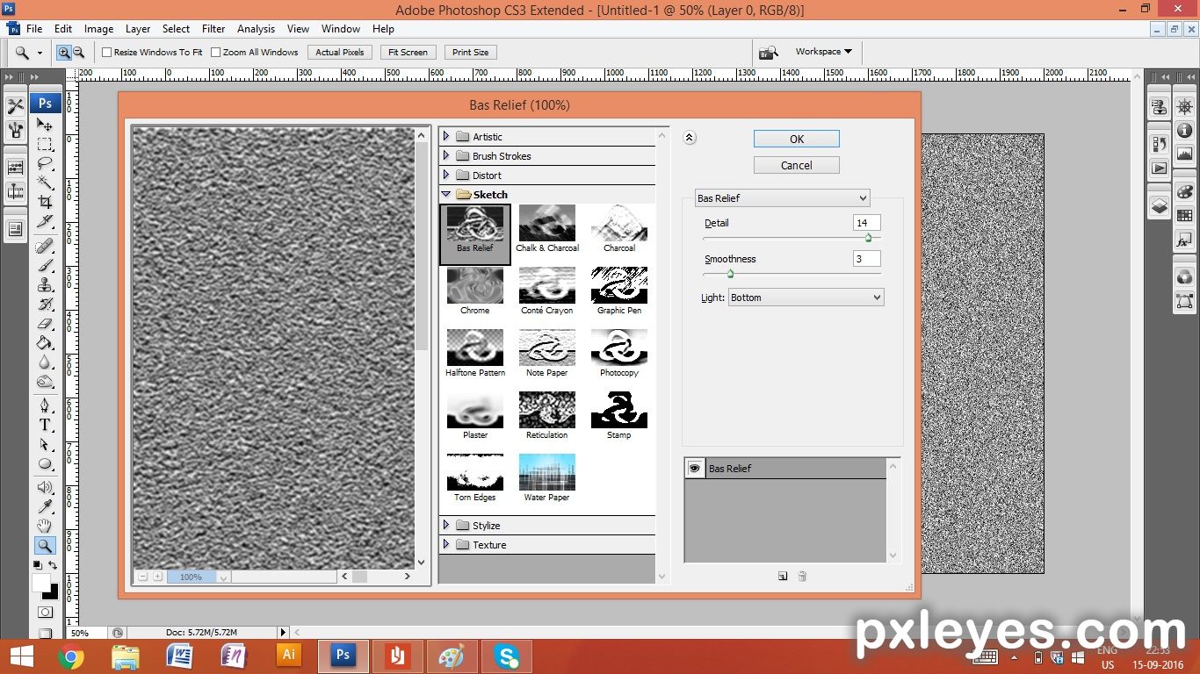Toggle Zoom In mode in options bar
1200x674 pixels.
coord(63,53)
